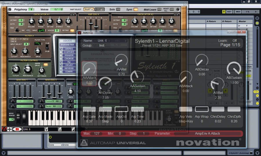
Task: Click the Oscillator A2 copy C icon
Action: point(175,15)
